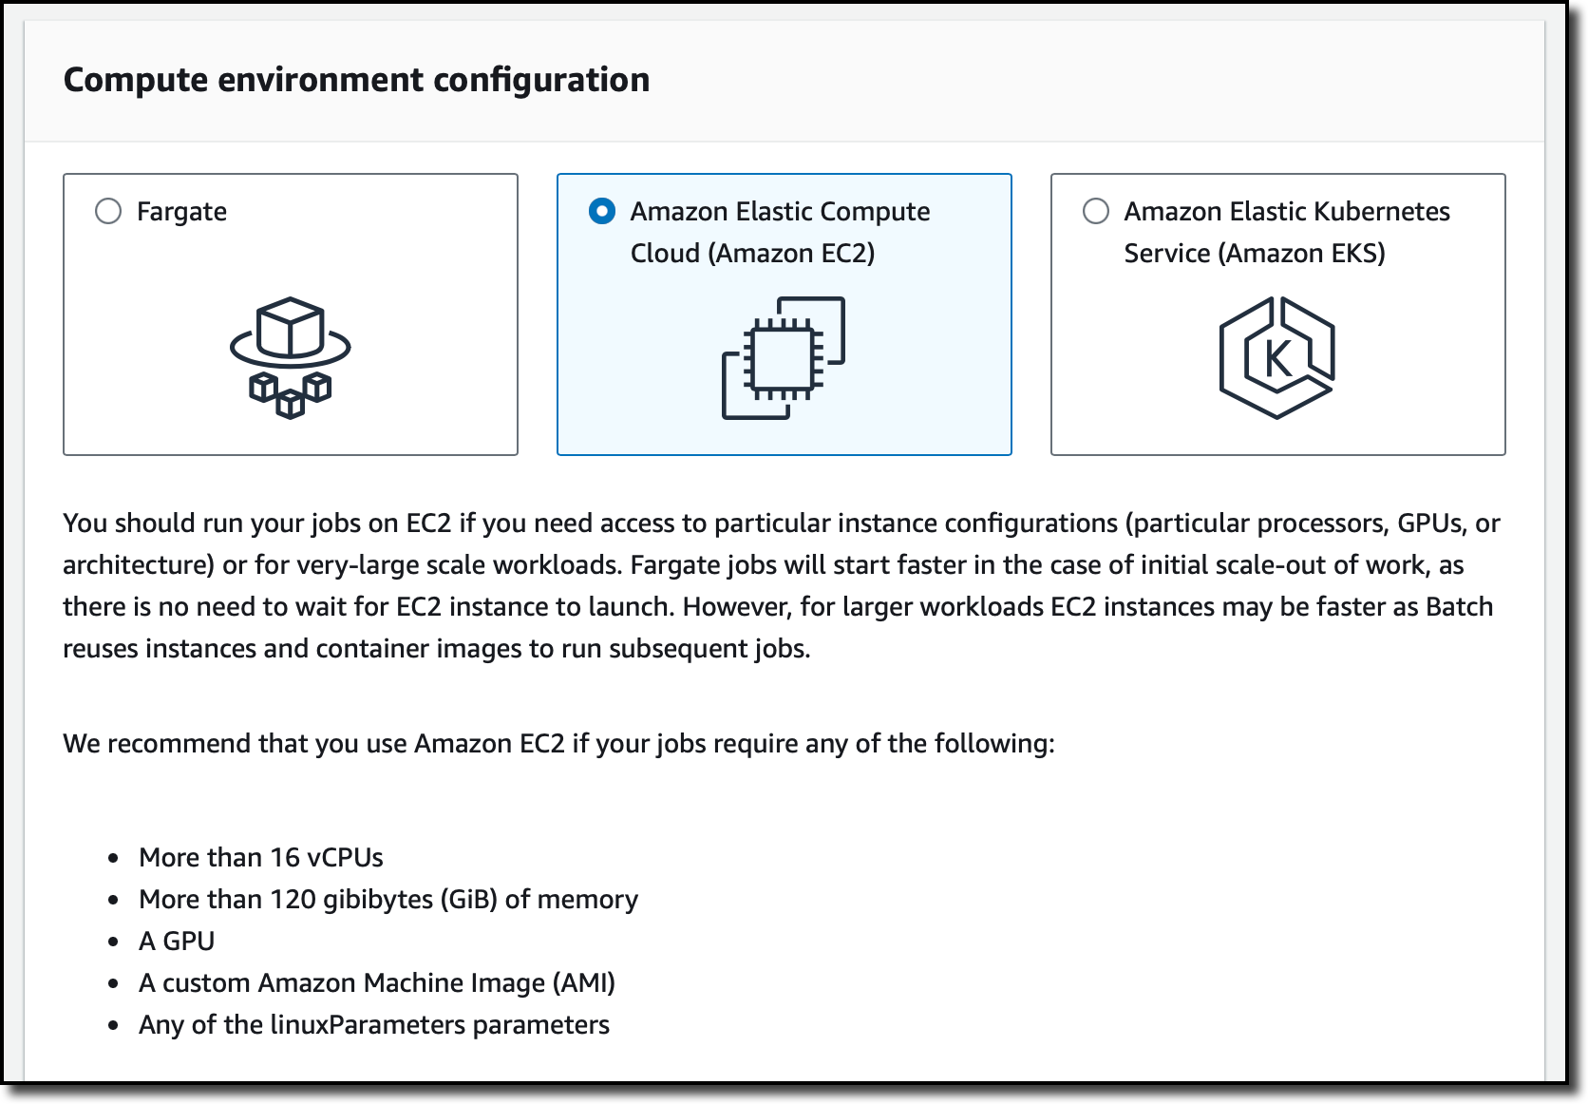
Task: Click the 'A GPU' bullet item
Action: tap(177, 941)
